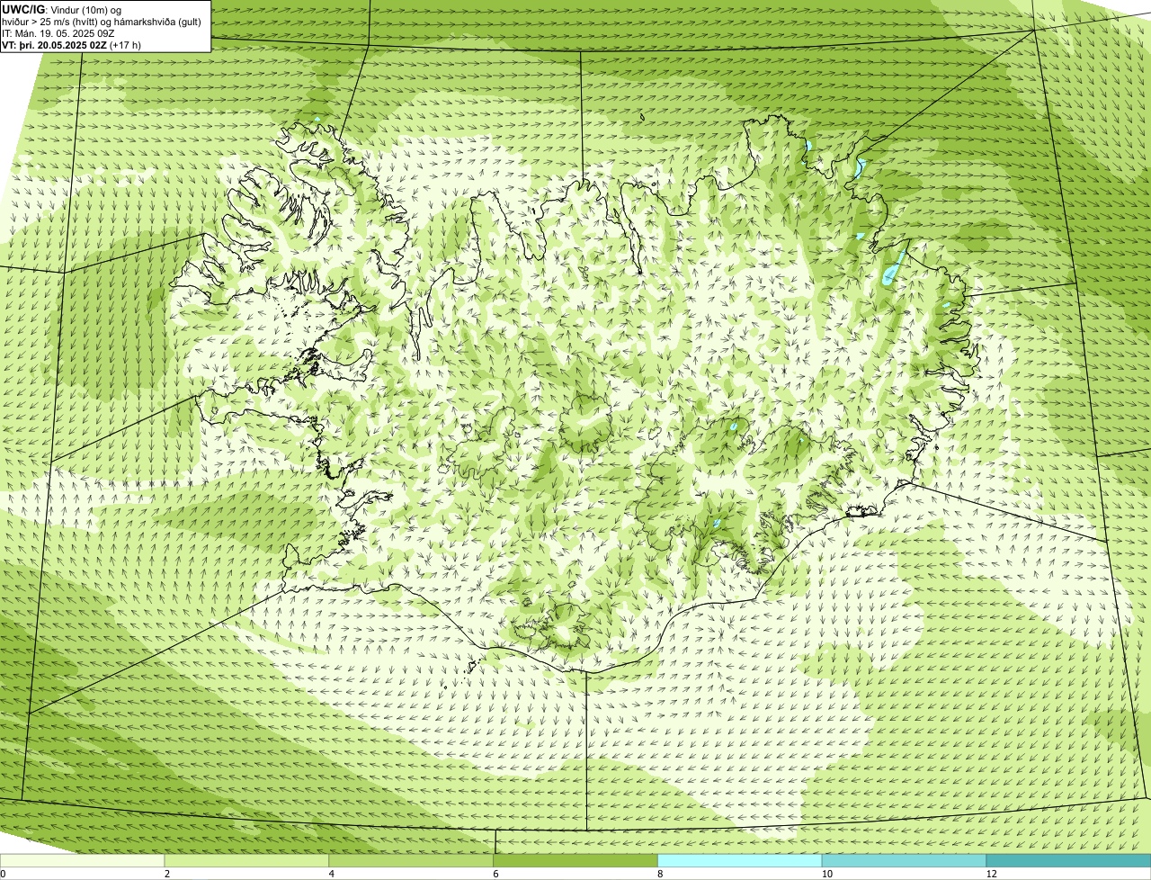Click the "IT: Mán. 19. 05. 2025 09Z" line

click(58, 33)
